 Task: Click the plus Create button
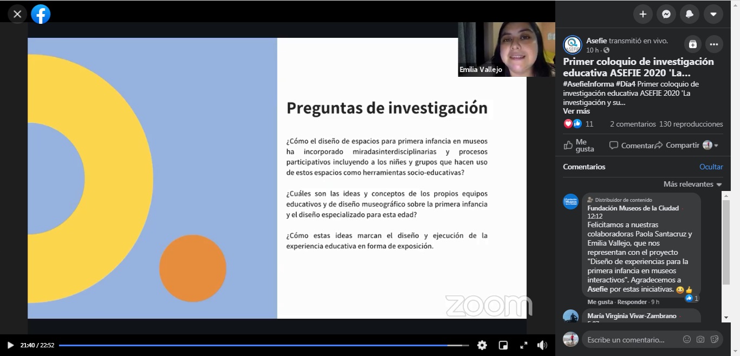(x=643, y=14)
